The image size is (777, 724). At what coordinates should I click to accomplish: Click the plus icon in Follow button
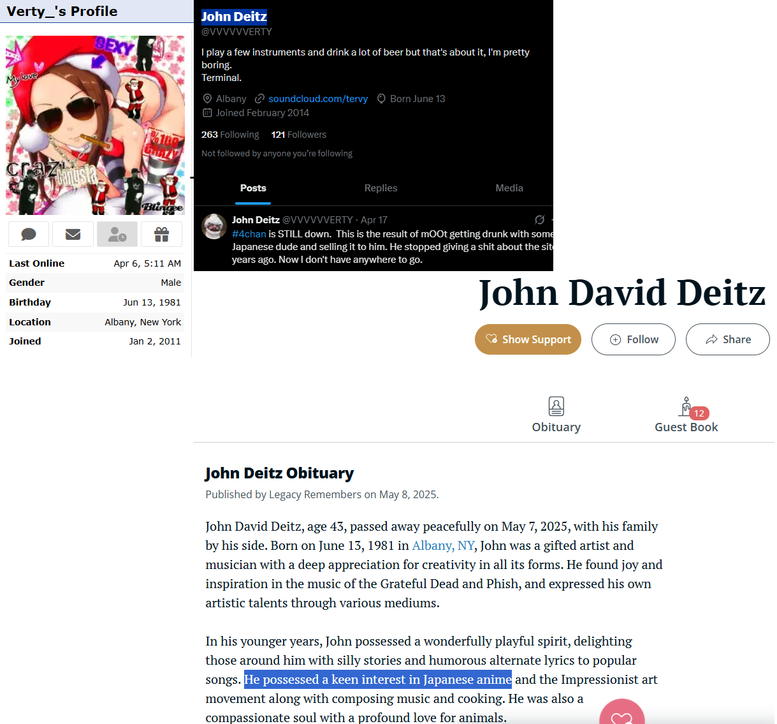[615, 340]
